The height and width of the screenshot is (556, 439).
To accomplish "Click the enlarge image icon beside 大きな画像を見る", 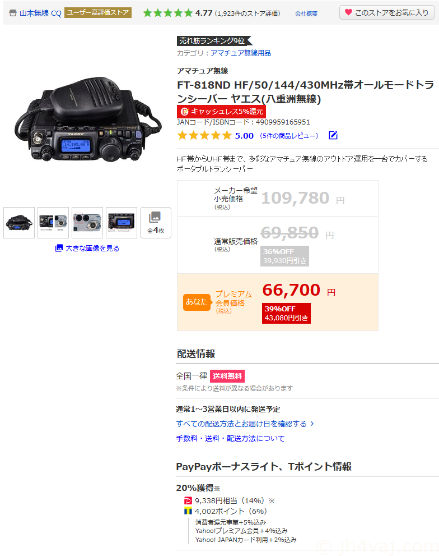I will tap(59, 248).
